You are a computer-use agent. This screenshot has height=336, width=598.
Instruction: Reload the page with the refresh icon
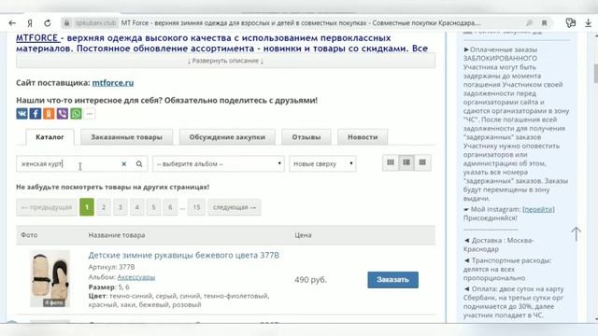48,23
